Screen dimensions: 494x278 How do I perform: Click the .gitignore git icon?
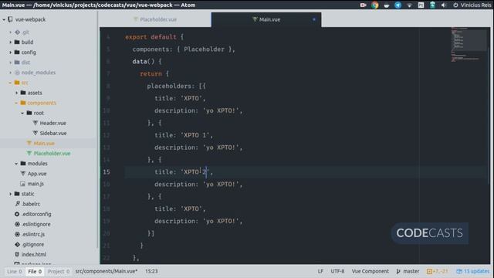pos(17,244)
